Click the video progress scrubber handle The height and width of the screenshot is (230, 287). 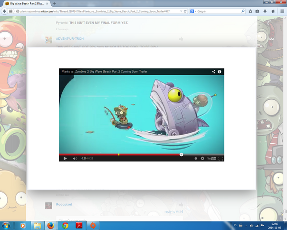[181, 155]
